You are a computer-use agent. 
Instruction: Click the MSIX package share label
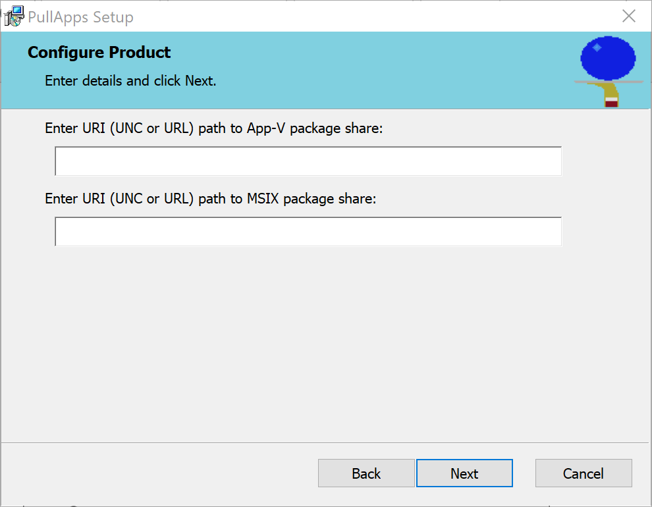[210, 198]
